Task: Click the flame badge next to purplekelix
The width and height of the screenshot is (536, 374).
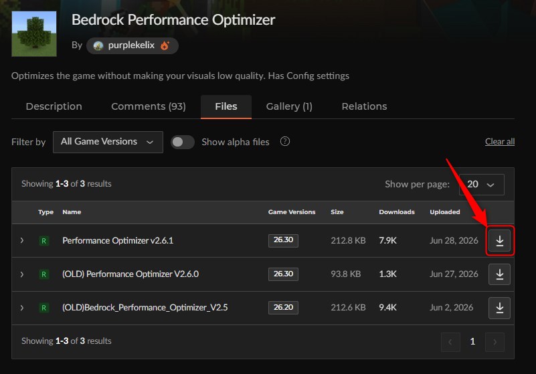Action: [x=165, y=45]
